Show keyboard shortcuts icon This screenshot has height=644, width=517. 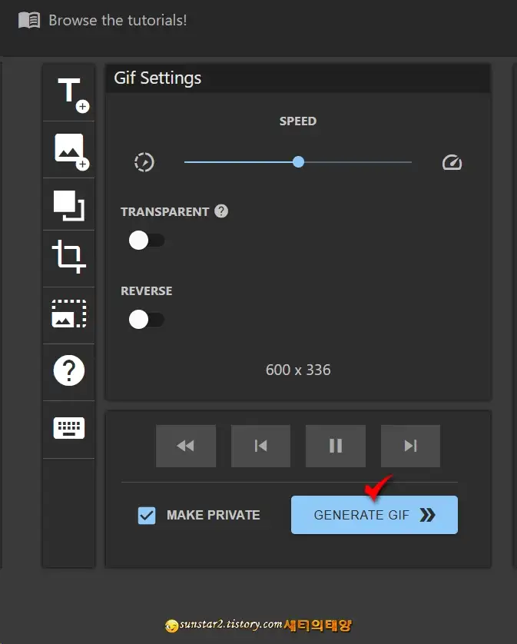pyautogui.click(x=69, y=428)
